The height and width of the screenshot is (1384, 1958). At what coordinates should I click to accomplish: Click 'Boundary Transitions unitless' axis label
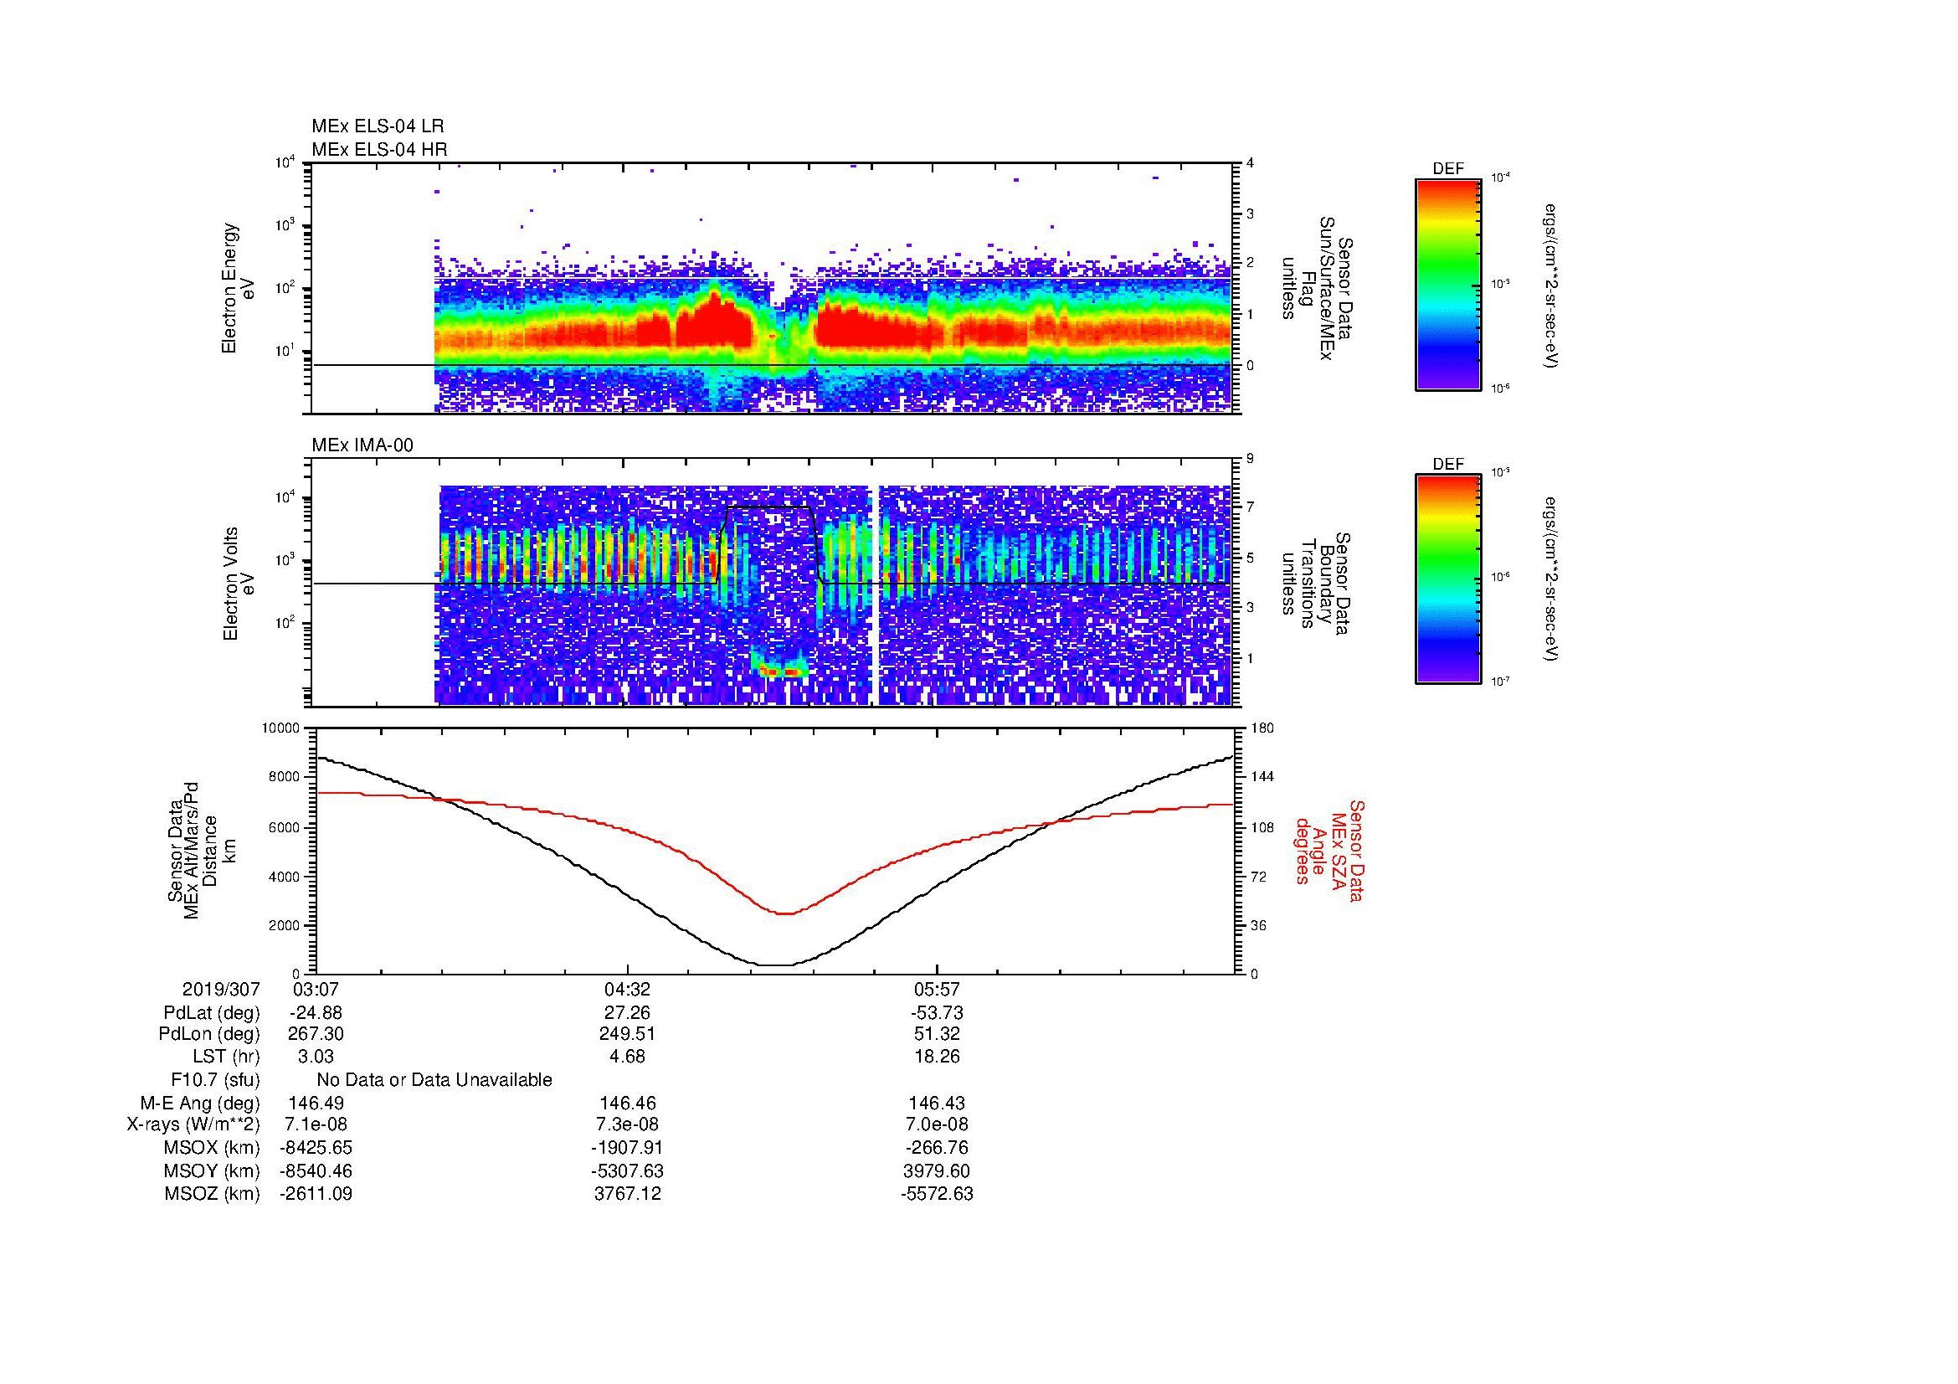1317,583
